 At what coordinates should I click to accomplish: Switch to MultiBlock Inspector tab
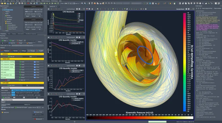(31, 34)
